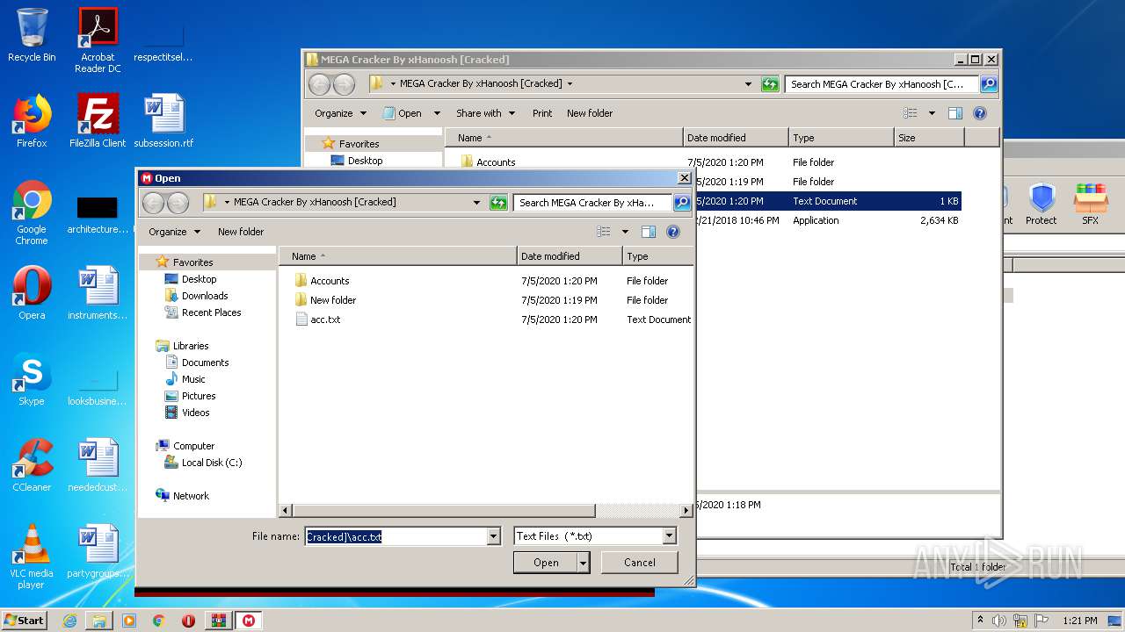Click the Protect icon in background window
The width and height of the screenshot is (1125, 632).
point(1042,205)
